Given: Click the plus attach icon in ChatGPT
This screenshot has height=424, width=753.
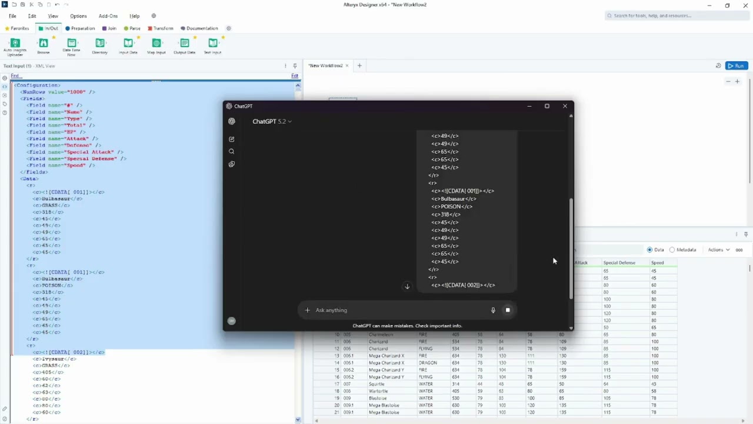Looking at the screenshot, I should 307,310.
